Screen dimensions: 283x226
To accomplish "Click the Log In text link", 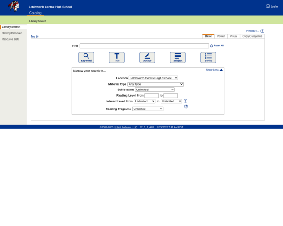I will click(x=274, y=7).
